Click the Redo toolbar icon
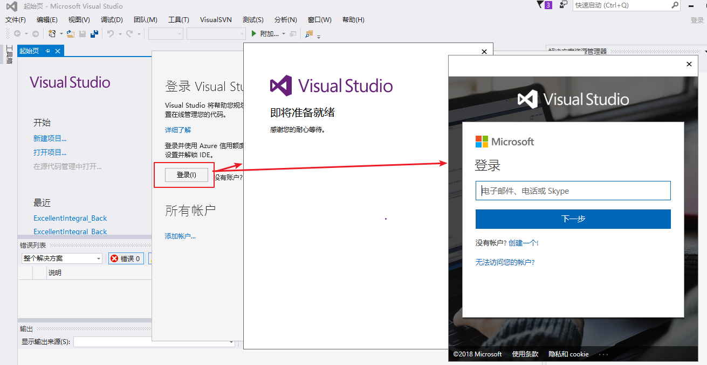The width and height of the screenshot is (707, 365). pos(129,33)
